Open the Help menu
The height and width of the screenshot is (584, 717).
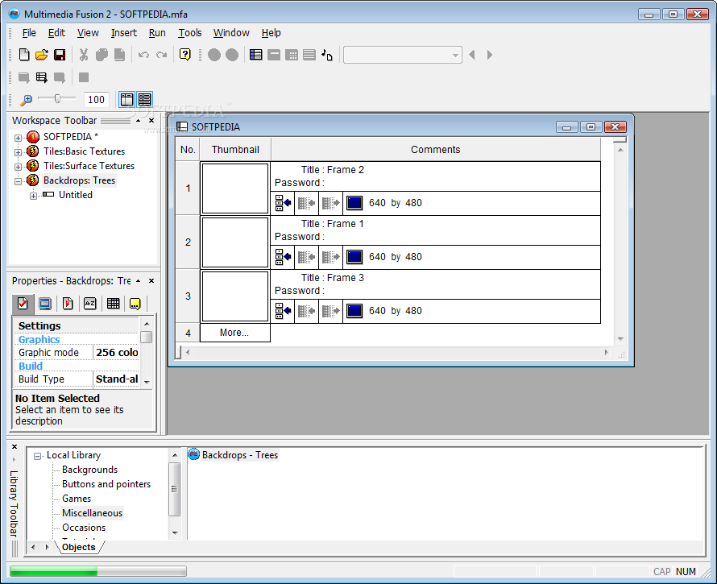pos(271,33)
